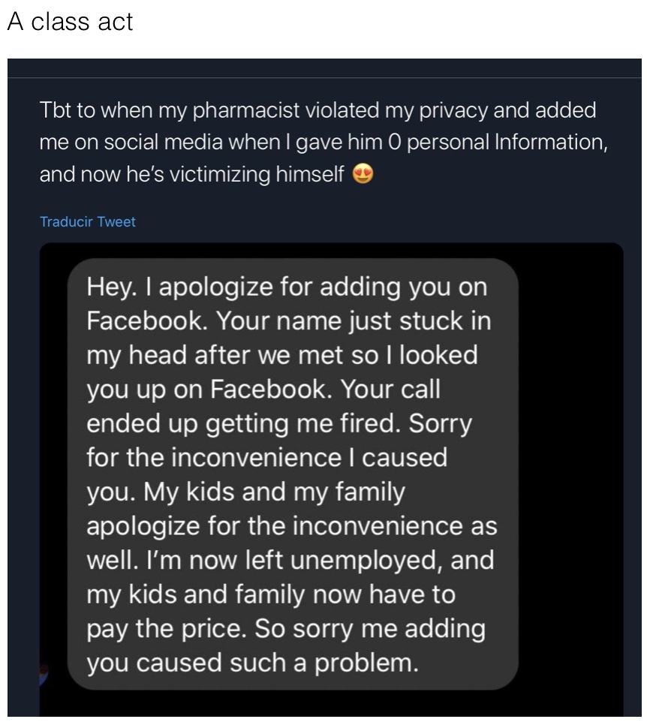
Task: Click the 'A class act' post title
Action: click(70, 22)
